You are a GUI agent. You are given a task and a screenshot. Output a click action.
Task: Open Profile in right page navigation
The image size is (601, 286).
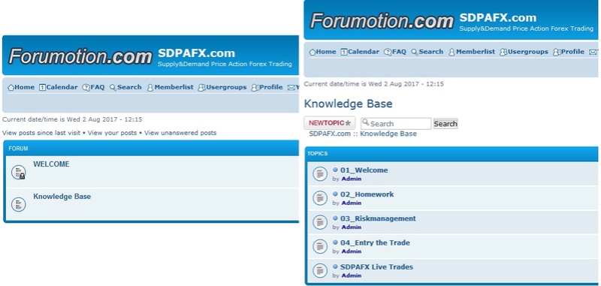click(569, 52)
